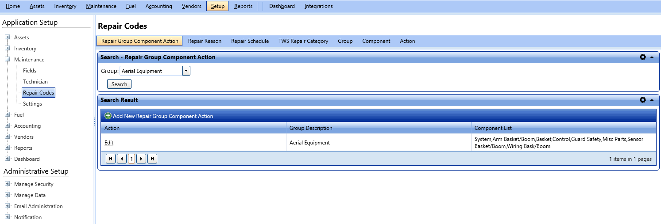Image resolution: width=661 pixels, height=224 pixels.
Task: Expand the Notification tree node
Action: pyautogui.click(x=8, y=217)
